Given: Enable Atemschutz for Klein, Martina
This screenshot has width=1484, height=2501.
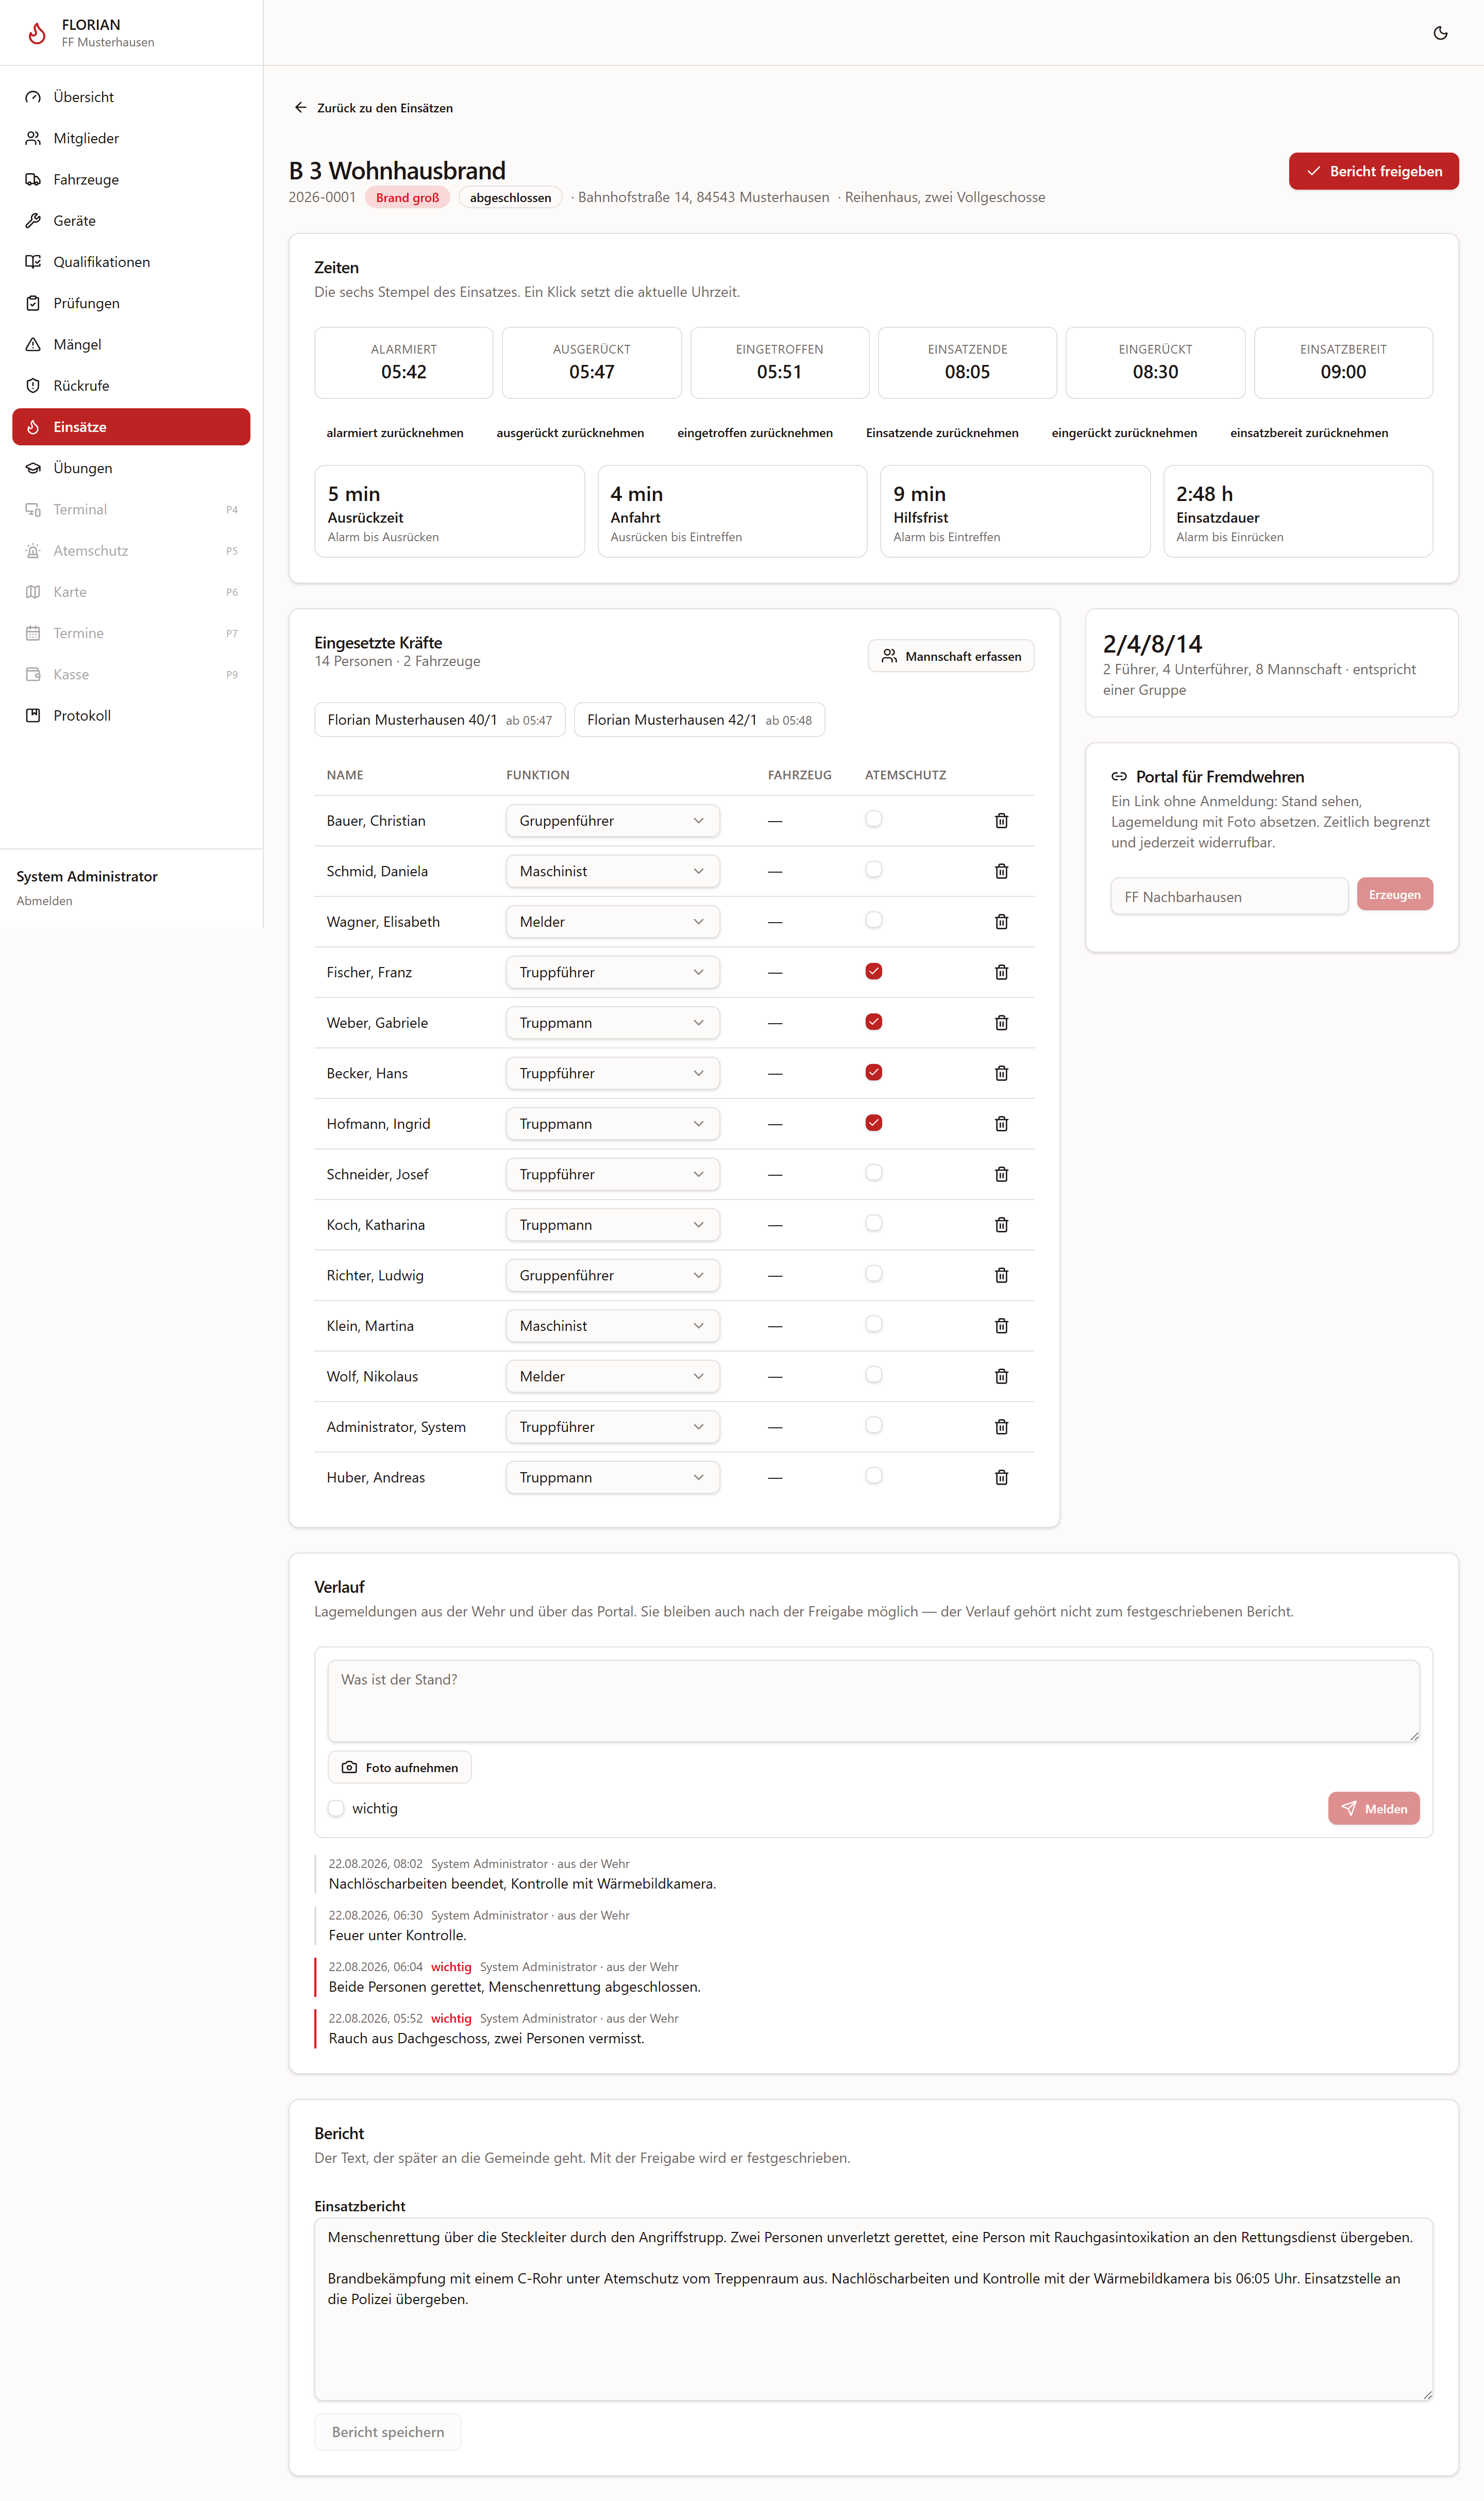Looking at the screenshot, I should (x=874, y=1325).
